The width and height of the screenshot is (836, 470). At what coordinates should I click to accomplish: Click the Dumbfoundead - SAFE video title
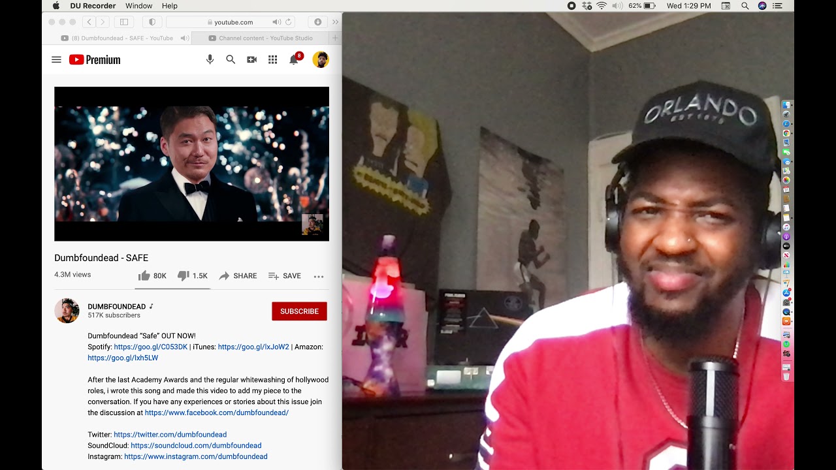point(101,258)
